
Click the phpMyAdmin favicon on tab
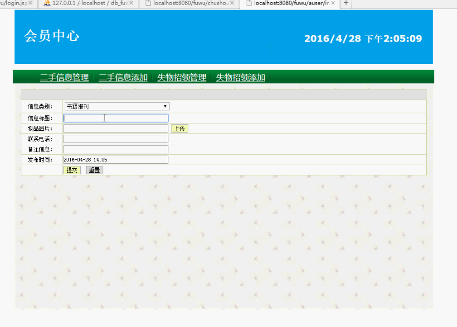pyautogui.click(x=47, y=3)
